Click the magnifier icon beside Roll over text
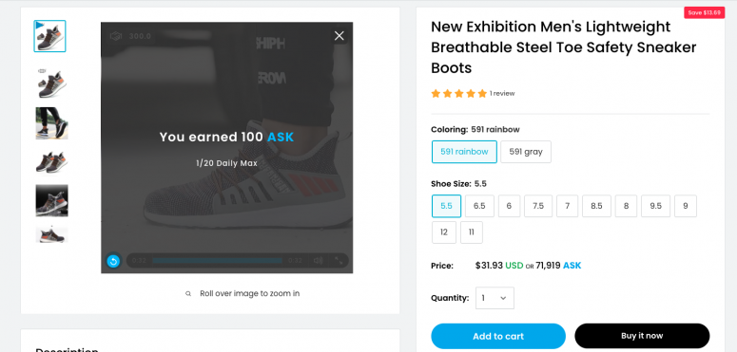Screen dimensions: 737x352 click(x=188, y=294)
